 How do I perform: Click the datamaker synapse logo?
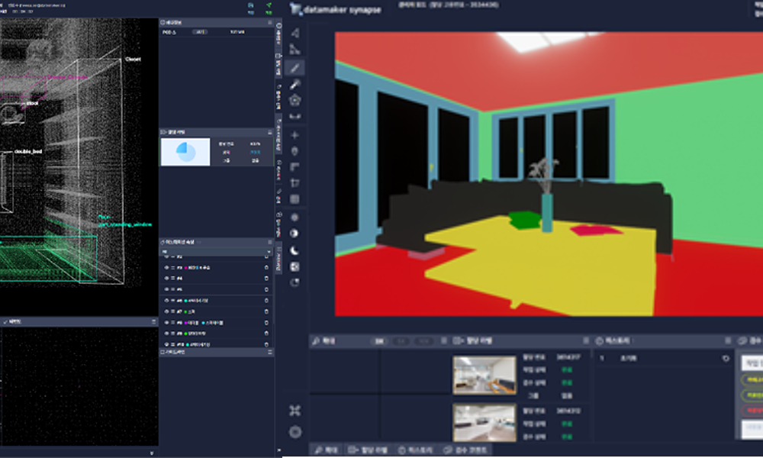coord(336,9)
